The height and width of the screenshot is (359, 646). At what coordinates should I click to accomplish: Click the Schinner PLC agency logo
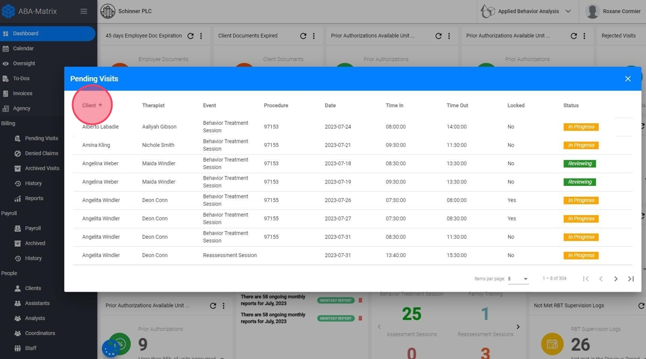click(x=108, y=11)
